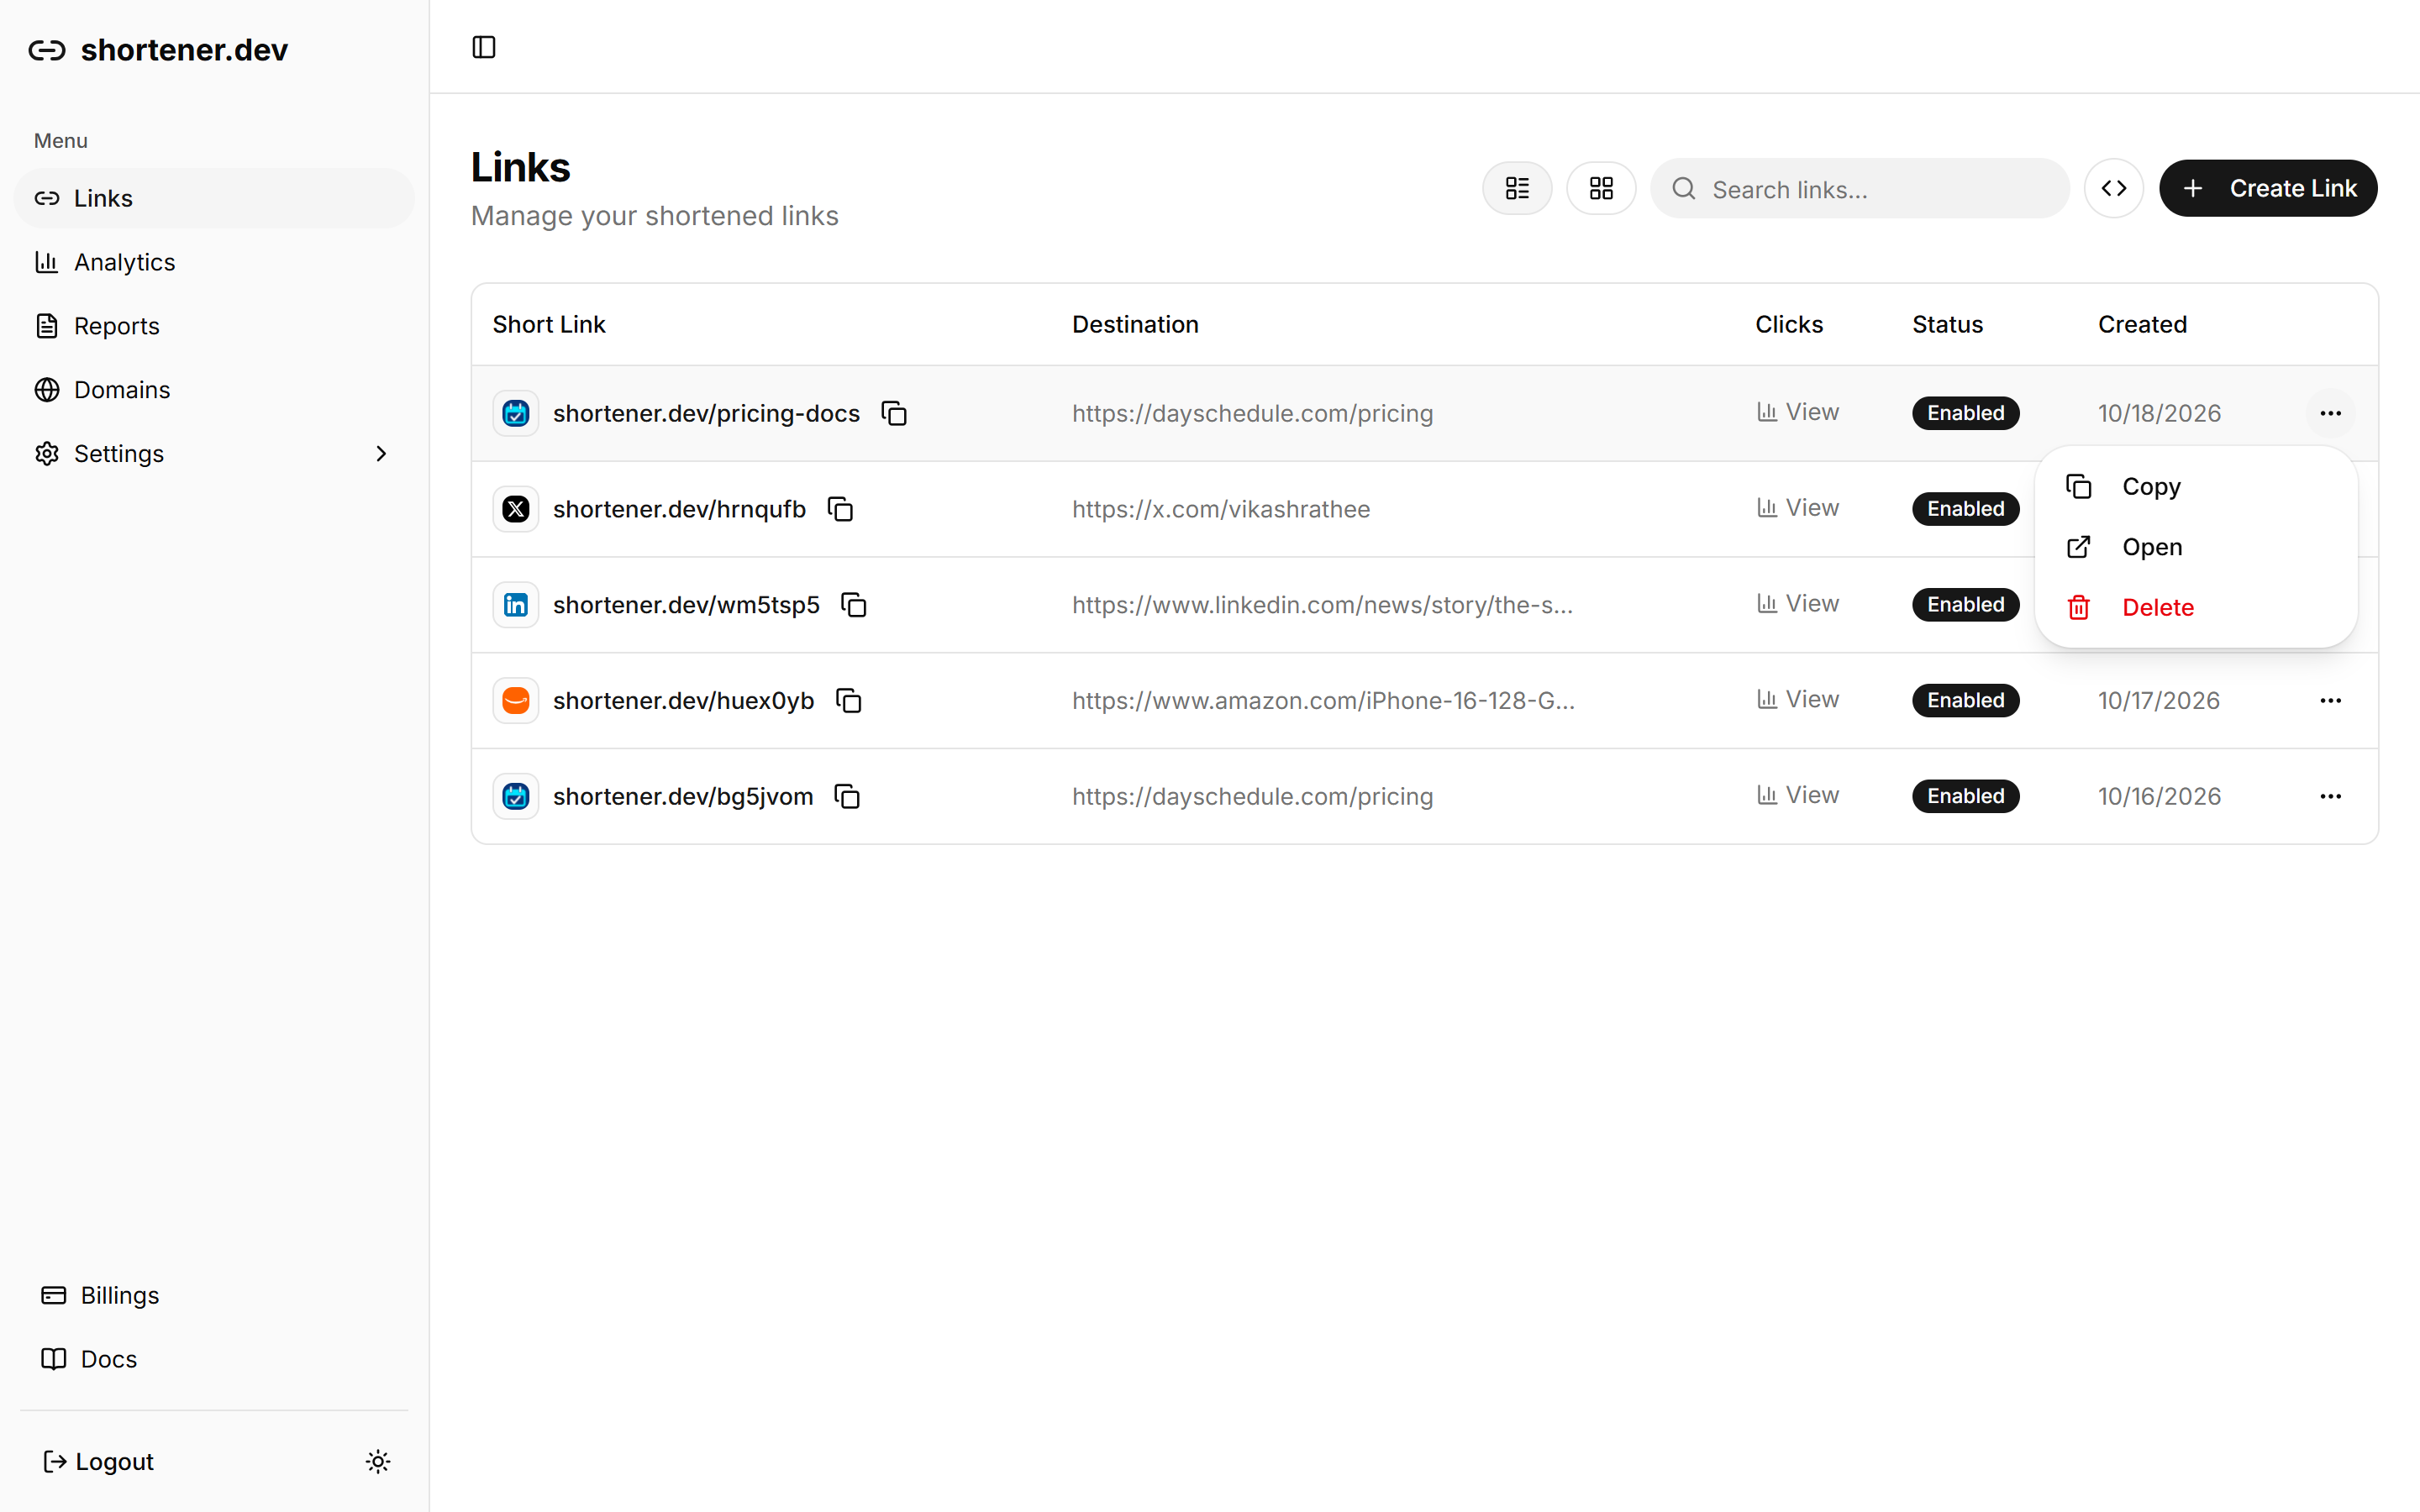Open Links in the sidebar menu
This screenshot has height=1512, width=2420.
[214, 198]
